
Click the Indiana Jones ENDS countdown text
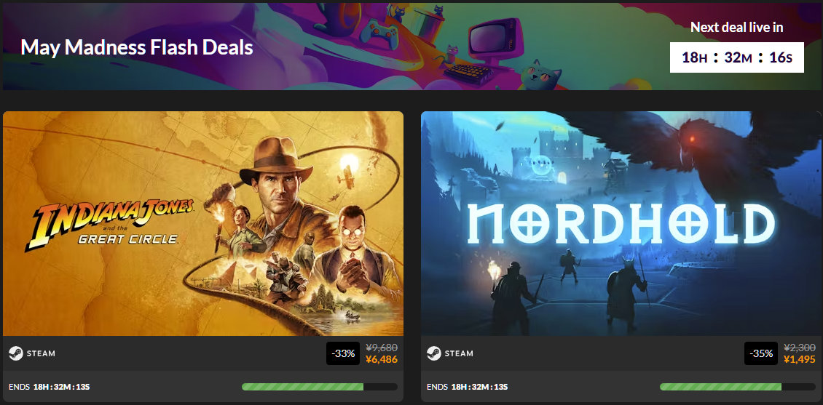tap(50, 388)
